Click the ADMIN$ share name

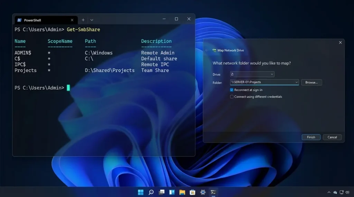23,53
